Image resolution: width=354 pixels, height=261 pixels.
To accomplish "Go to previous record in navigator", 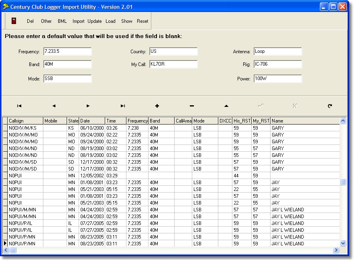I will 54,106.
